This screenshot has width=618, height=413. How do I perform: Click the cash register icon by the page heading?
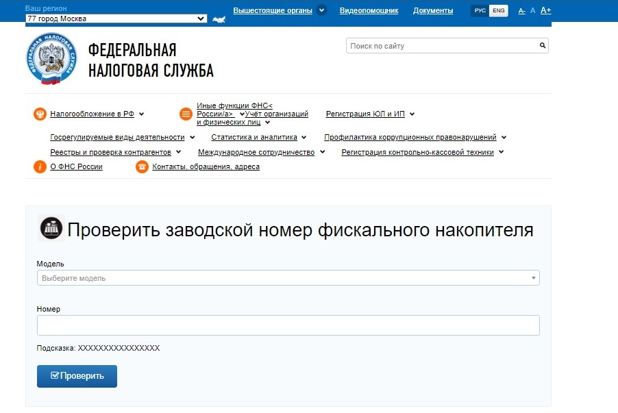click(x=51, y=228)
